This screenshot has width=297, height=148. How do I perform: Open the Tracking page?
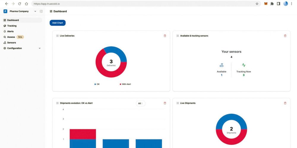tap(12, 26)
